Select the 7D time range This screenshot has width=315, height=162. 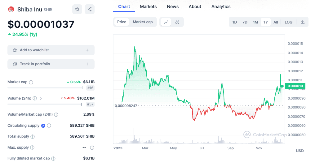245,22
